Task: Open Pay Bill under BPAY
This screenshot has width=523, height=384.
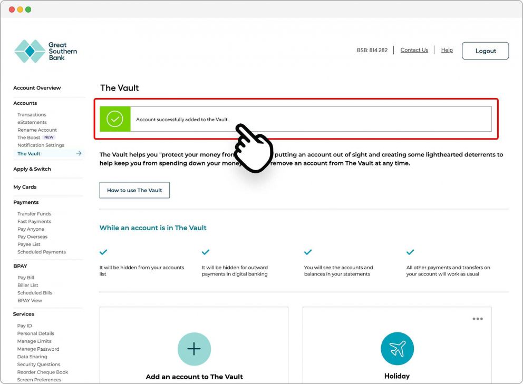Action: click(x=26, y=278)
